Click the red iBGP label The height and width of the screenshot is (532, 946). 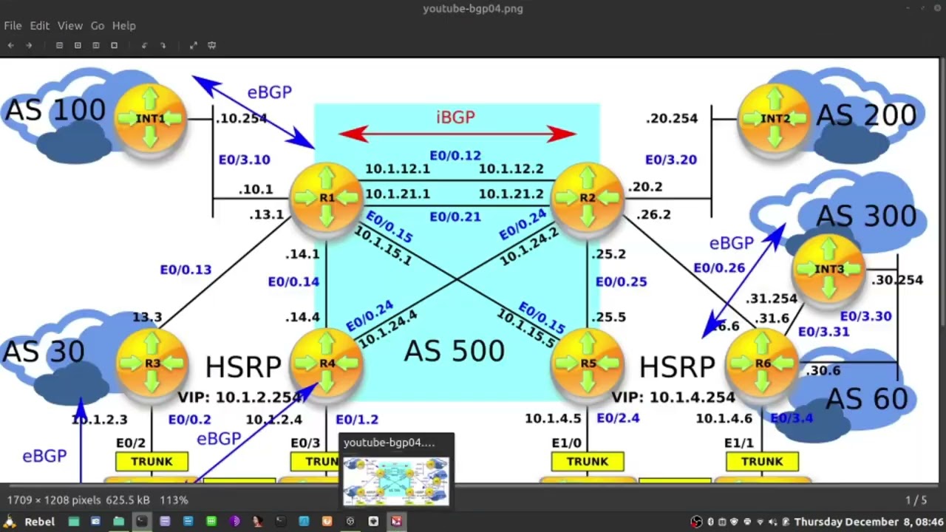point(455,117)
